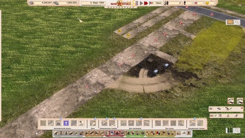The height and width of the screenshot is (138, 245).
Task: Tick the third checkbox in lower filter row
Action: click(232, 116)
